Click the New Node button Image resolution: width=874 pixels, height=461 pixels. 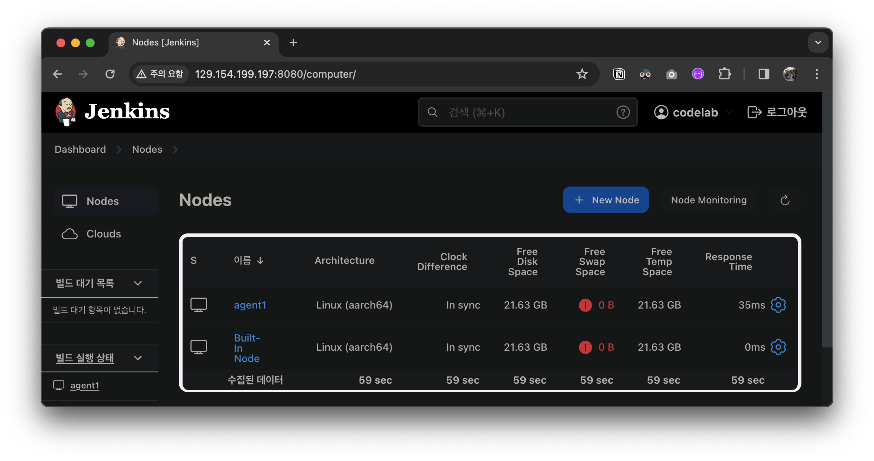pos(606,200)
